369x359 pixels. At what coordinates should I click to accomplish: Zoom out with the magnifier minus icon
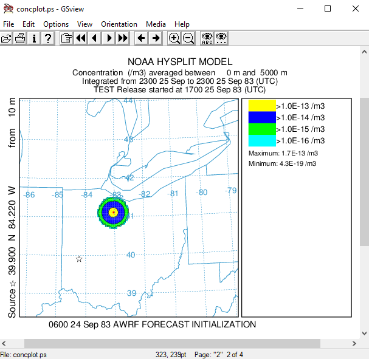point(188,38)
